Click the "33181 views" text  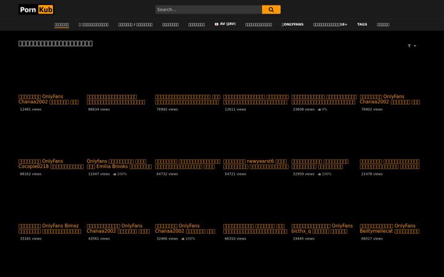click(x=31, y=239)
